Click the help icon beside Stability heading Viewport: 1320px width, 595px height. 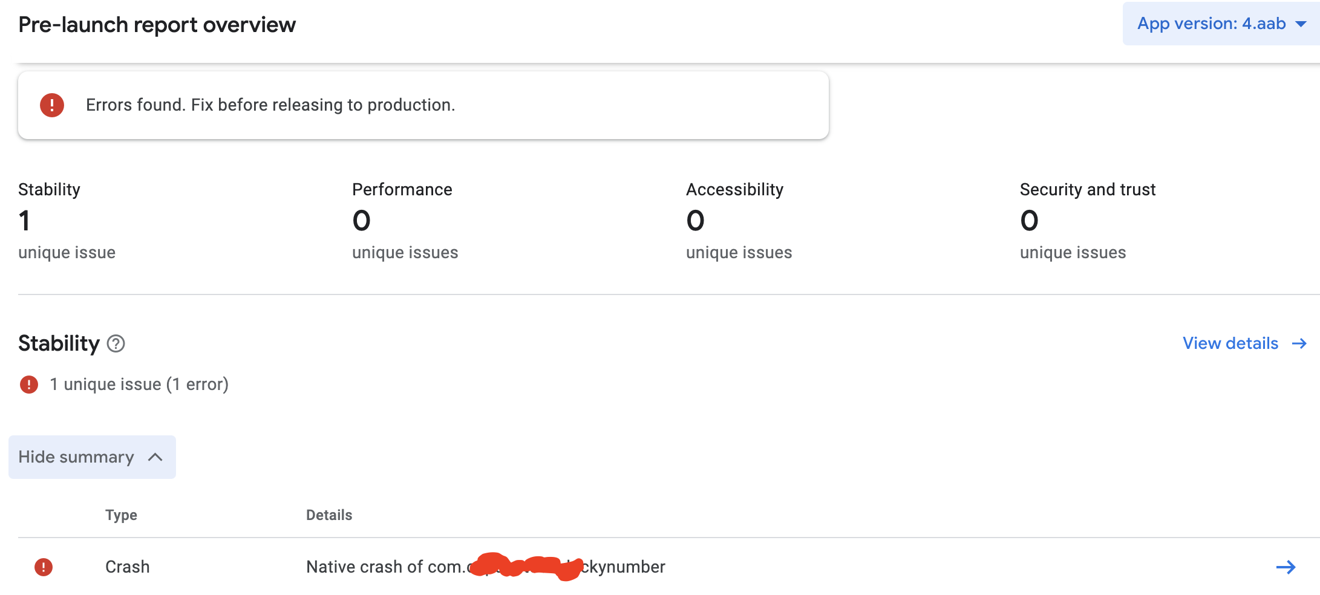click(116, 343)
